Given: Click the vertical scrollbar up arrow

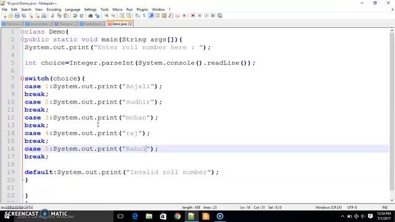Looking at the screenshot, I should point(392,31).
